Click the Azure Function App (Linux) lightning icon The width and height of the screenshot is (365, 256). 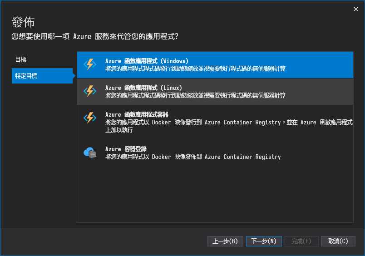coord(90,91)
